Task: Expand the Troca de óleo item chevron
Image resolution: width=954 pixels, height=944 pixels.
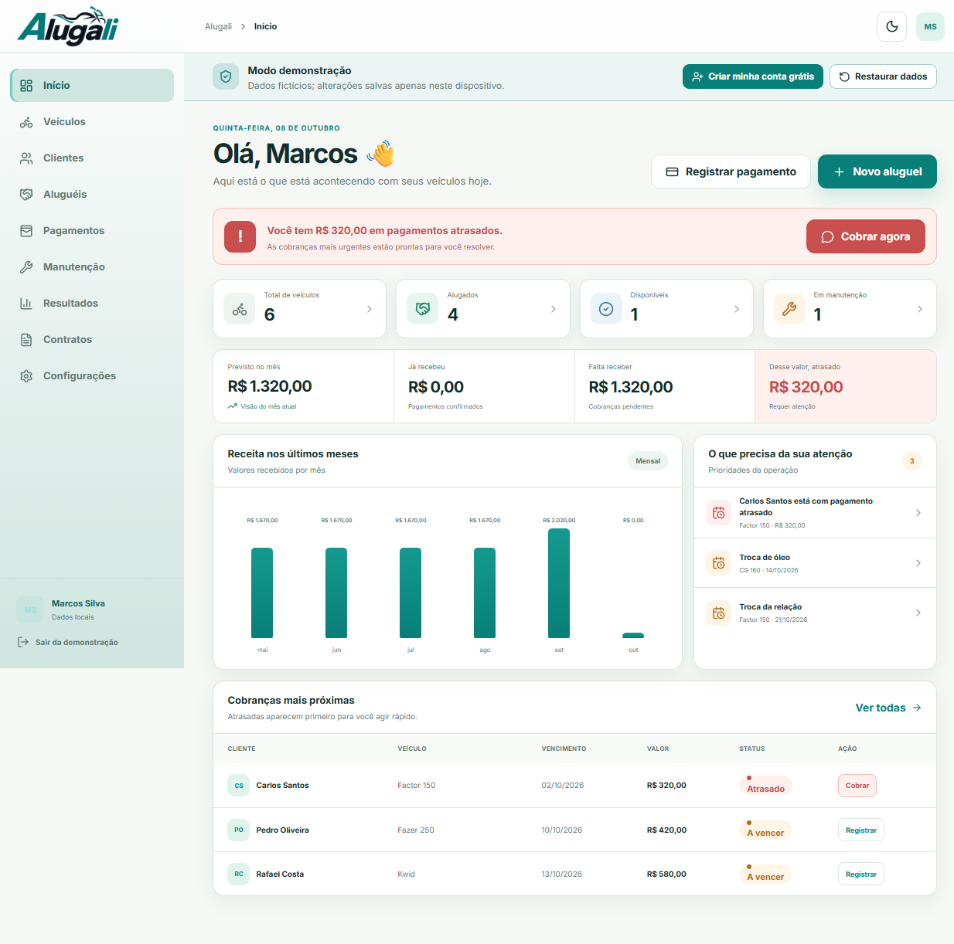Action: [x=918, y=563]
